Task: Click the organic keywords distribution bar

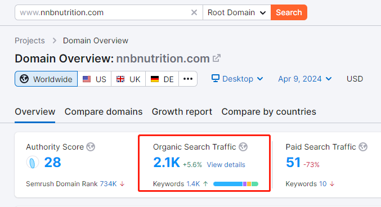Action: 236,184
